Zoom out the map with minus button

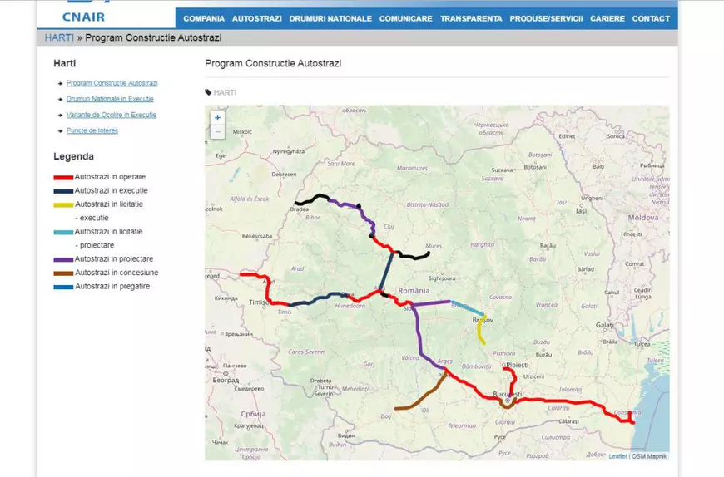pos(217,132)
